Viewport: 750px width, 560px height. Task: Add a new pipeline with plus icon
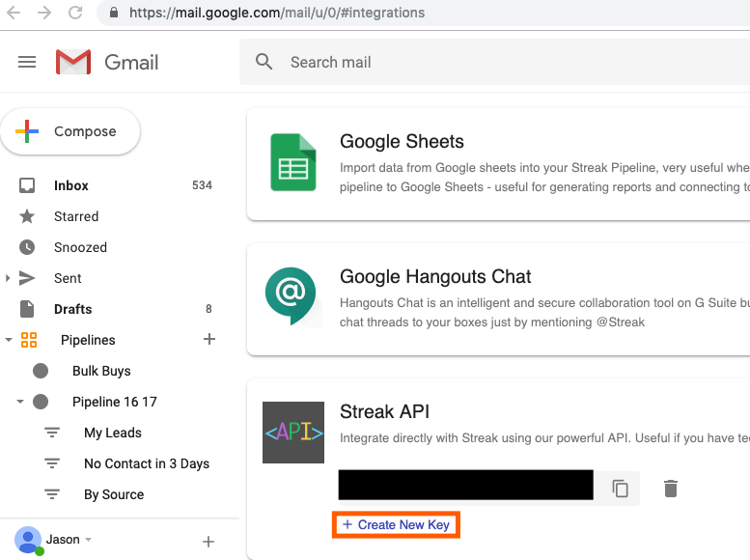[x=208, y=340]
